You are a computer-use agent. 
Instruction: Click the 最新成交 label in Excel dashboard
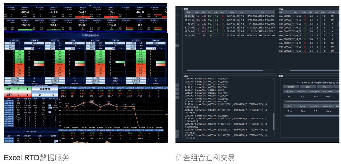tap(45, 89)
